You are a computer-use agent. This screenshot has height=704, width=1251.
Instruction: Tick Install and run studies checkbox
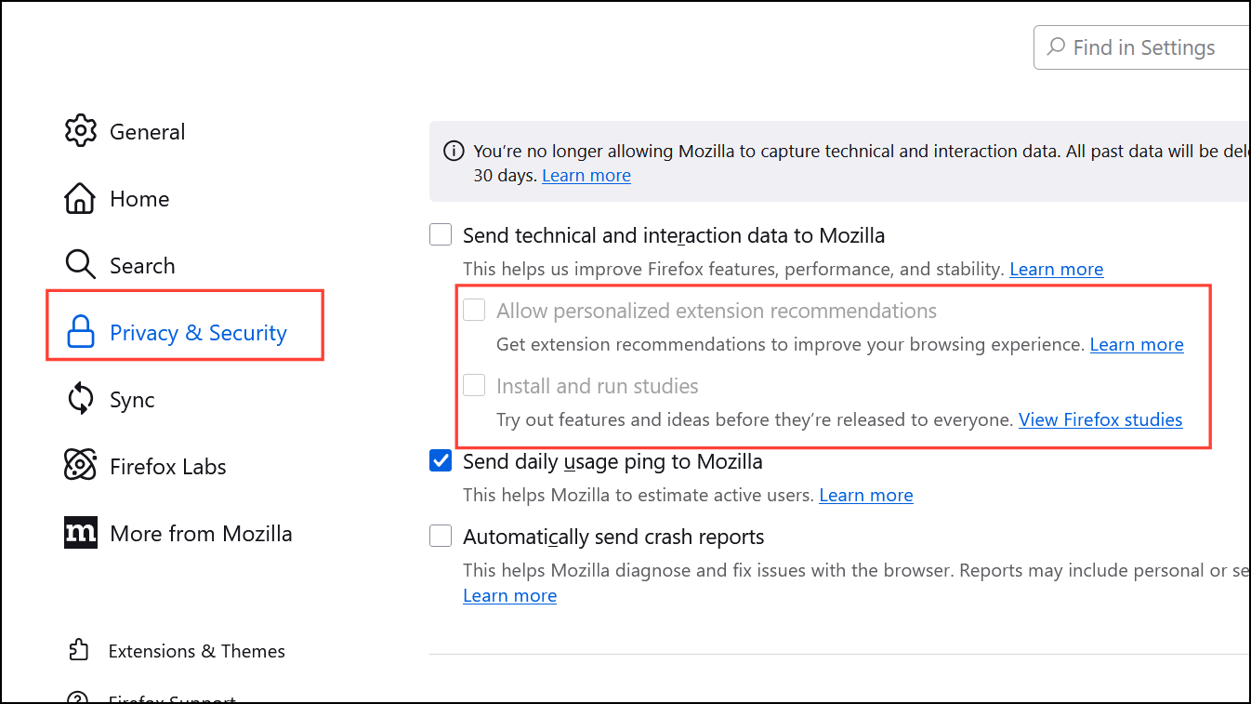tap(474, 385)
